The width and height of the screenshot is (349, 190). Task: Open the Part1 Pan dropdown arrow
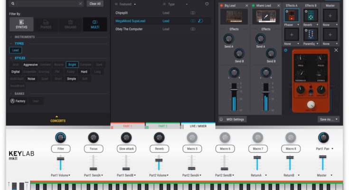332,149
